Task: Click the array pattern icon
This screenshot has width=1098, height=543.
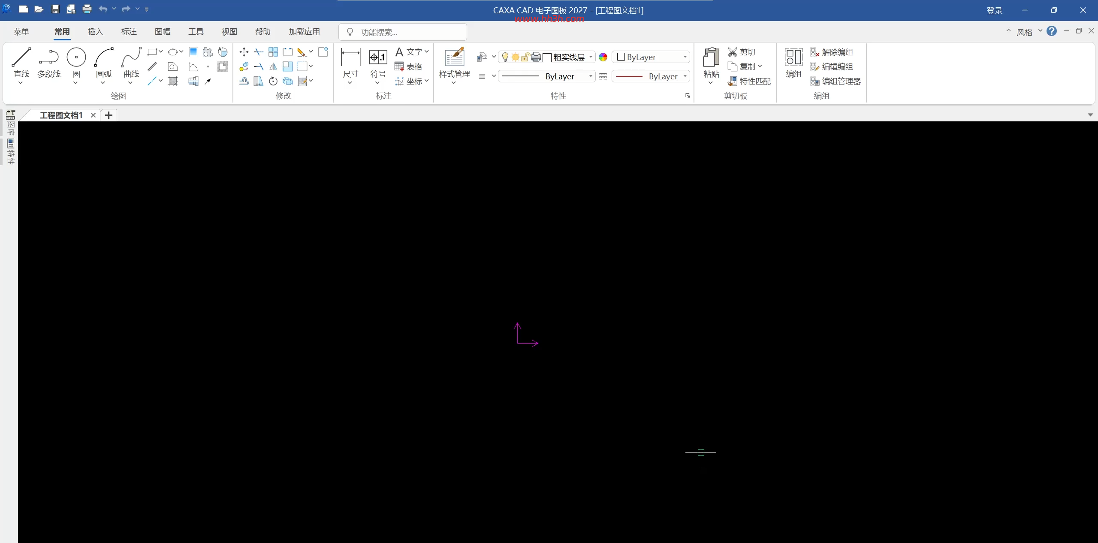Action: click(273, 52)
